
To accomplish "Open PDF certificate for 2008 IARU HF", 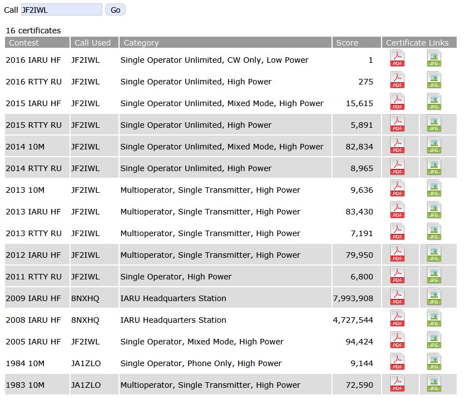I will coord(397,318).
